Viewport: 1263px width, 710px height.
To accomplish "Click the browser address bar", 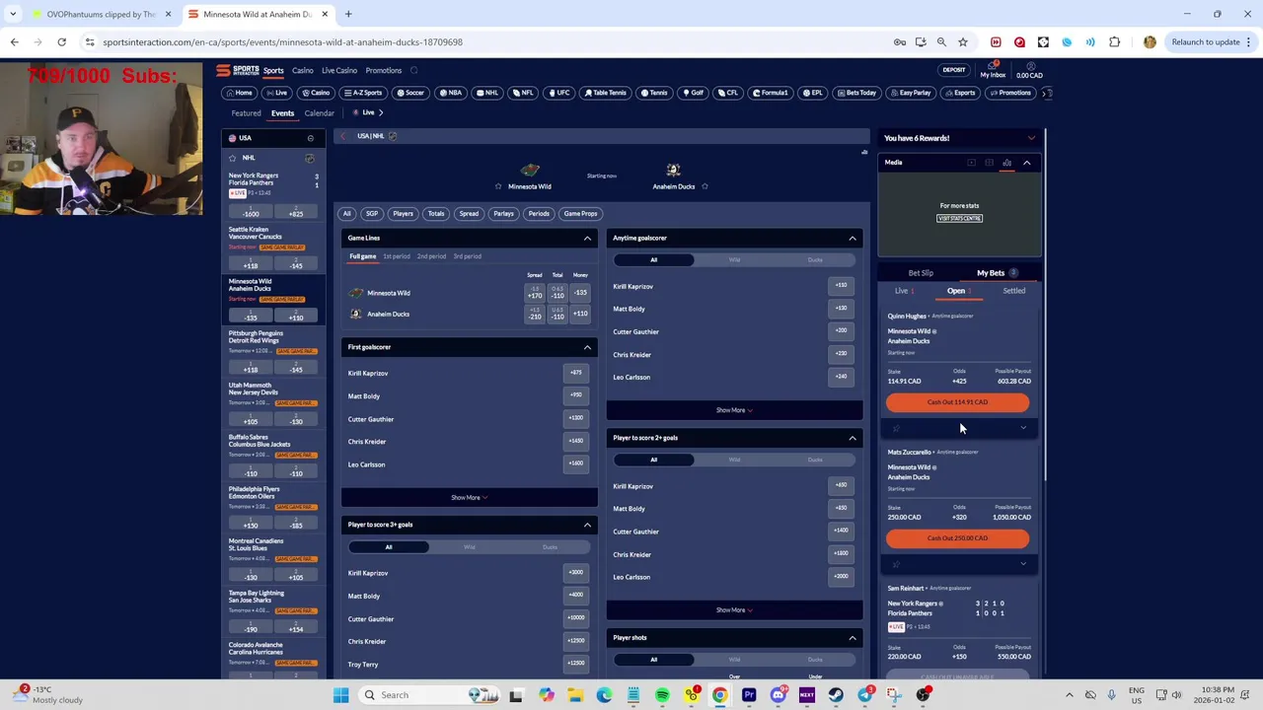I will point(483,42).
